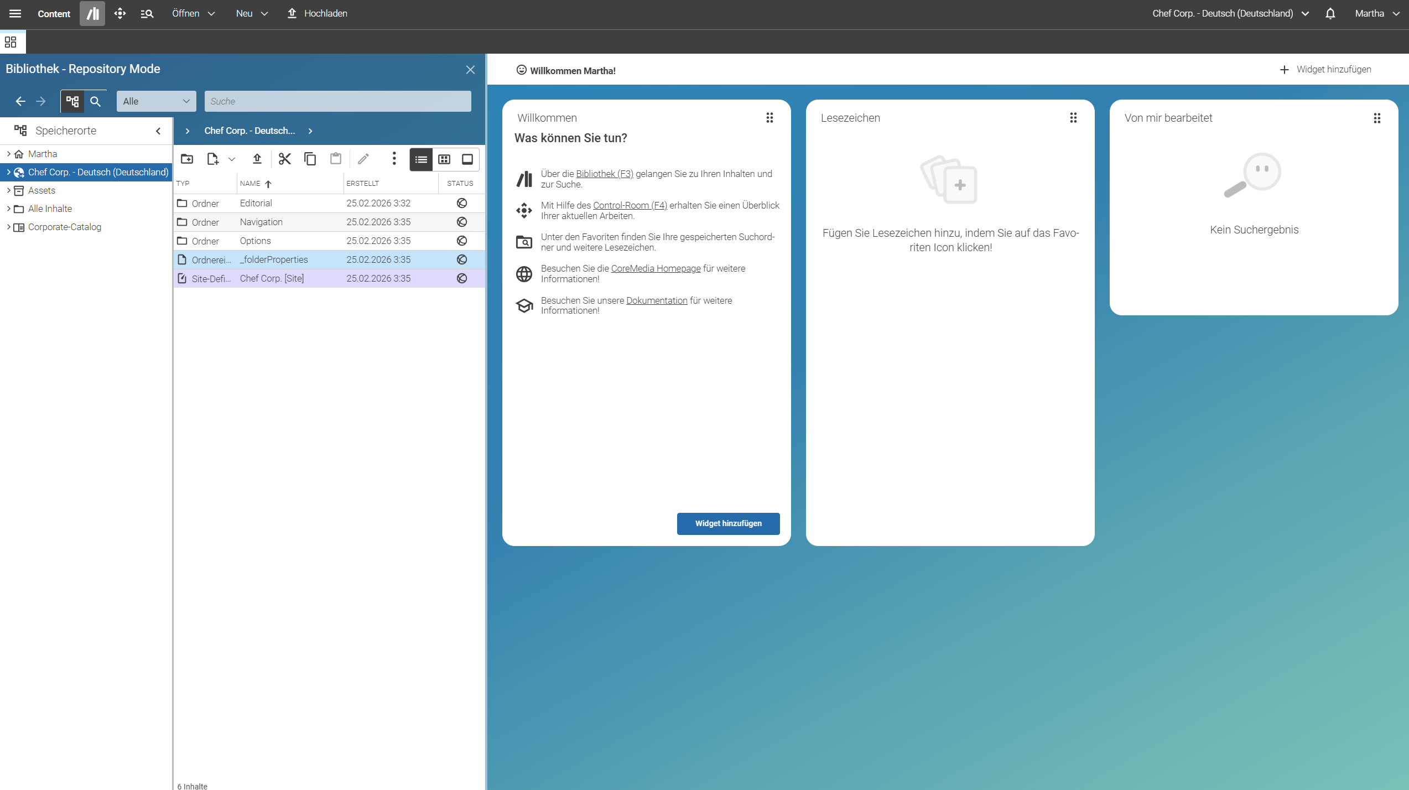This screenshot has width=1409, height=790.
Task: Expand the Assets tree node
Action: (8, 190)
